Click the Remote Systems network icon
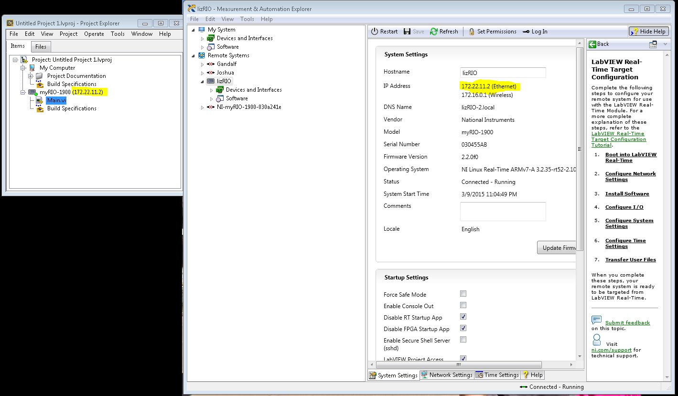Image resolution: width=678 pixels, height=396 pixels. tap(202, 55)
